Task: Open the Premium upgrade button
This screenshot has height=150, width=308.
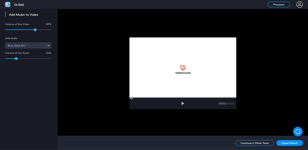Action: pyautogui.click(x=279, y=5)
